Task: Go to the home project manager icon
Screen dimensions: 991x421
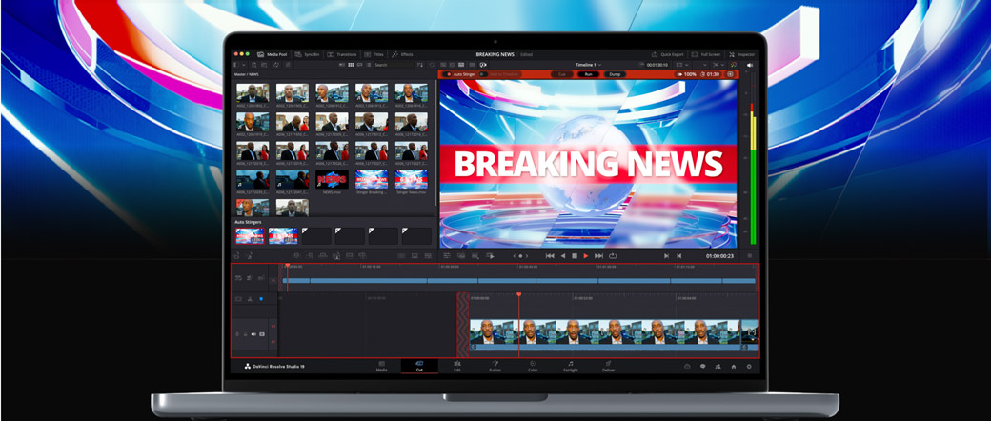Action: click(733, 366)
